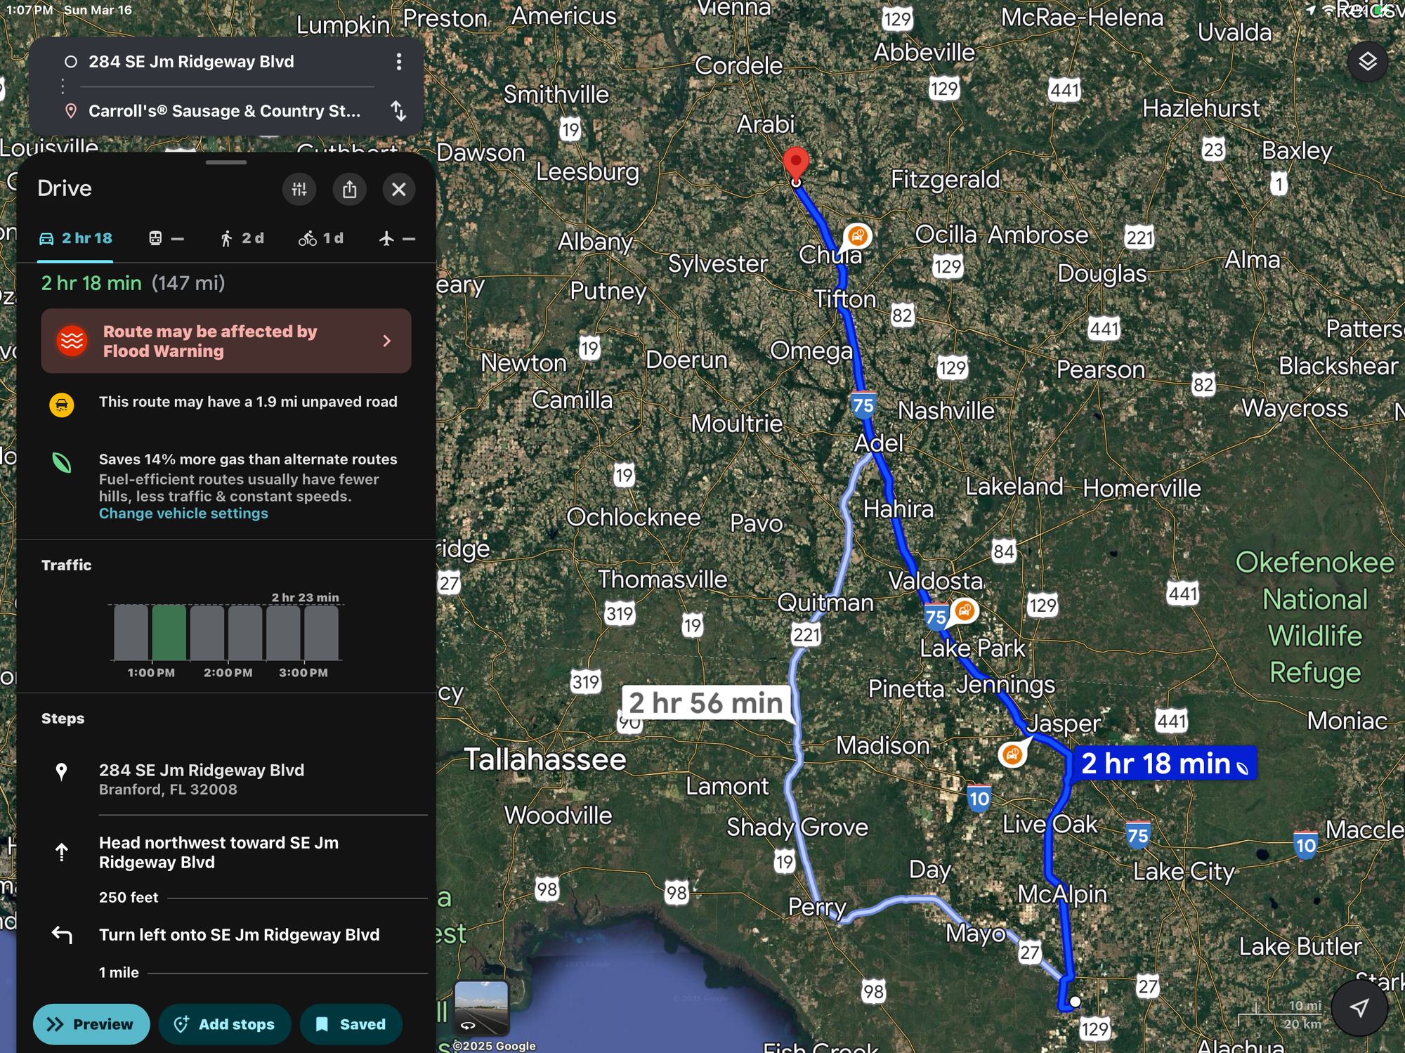
Task: Toggle the Saved route button
Action: point(351,1024)
